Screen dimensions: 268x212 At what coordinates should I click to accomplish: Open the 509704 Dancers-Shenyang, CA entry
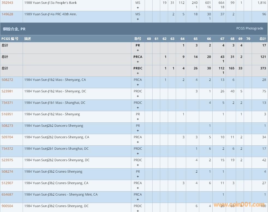[x=7, y=137]
